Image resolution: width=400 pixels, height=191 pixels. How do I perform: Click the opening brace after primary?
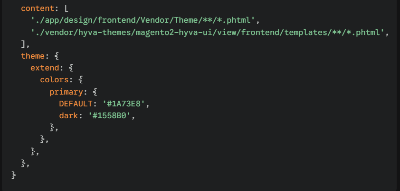94,91
